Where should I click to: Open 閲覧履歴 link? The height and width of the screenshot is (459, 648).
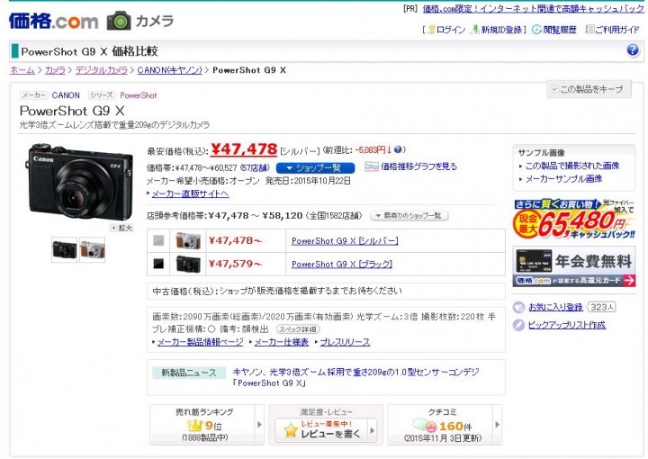tap(559, 30)
